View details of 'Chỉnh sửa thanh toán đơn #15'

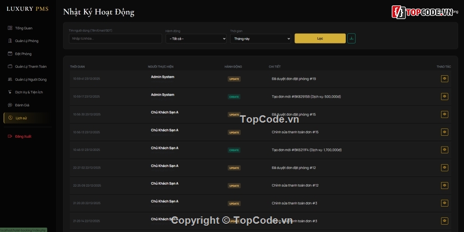[444, 132]
